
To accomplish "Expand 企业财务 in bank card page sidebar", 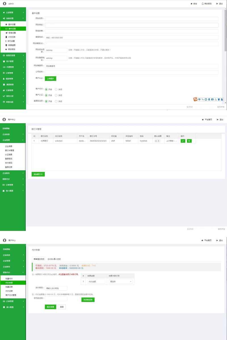I will tap(13, 173).
